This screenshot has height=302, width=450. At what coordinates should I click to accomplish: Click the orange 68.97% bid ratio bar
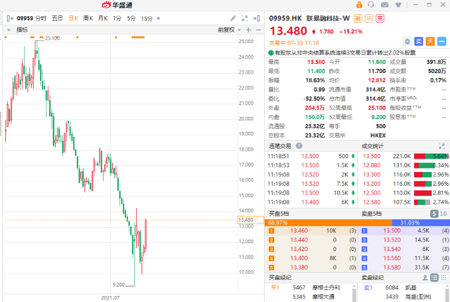[328, 223]
